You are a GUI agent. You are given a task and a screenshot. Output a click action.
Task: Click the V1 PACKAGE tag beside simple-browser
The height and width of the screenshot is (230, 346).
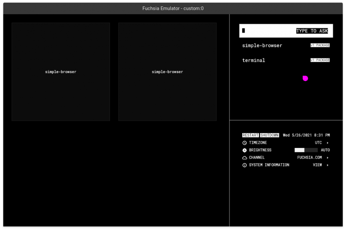(x=320, y=45)
